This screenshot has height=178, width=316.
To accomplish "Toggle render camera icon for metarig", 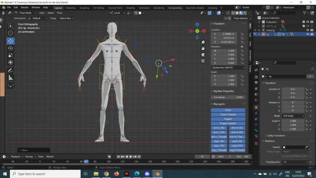I will (312, 30).
